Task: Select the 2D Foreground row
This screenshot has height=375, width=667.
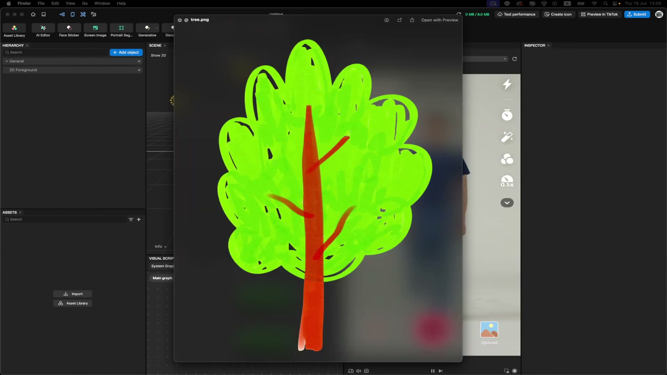Action: (73, 70)
